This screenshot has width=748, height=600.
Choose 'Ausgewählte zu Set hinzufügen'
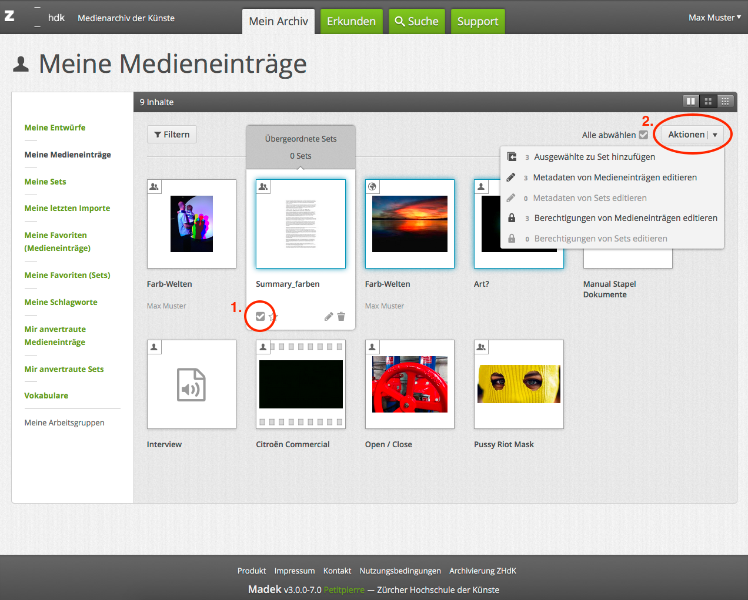pyautogui.click(x=594, y=157)
